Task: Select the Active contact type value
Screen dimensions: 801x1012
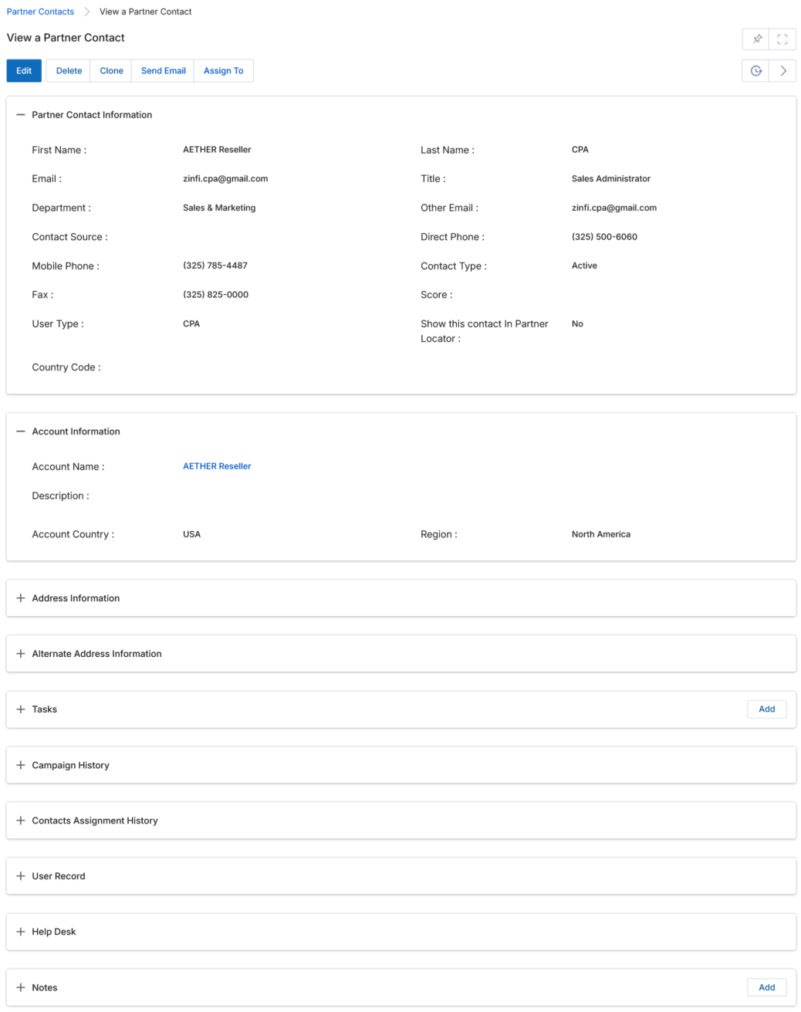Action: click(584, 266)
